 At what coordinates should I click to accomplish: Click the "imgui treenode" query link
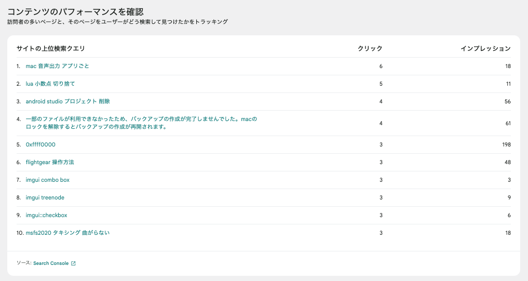(45, 197)
